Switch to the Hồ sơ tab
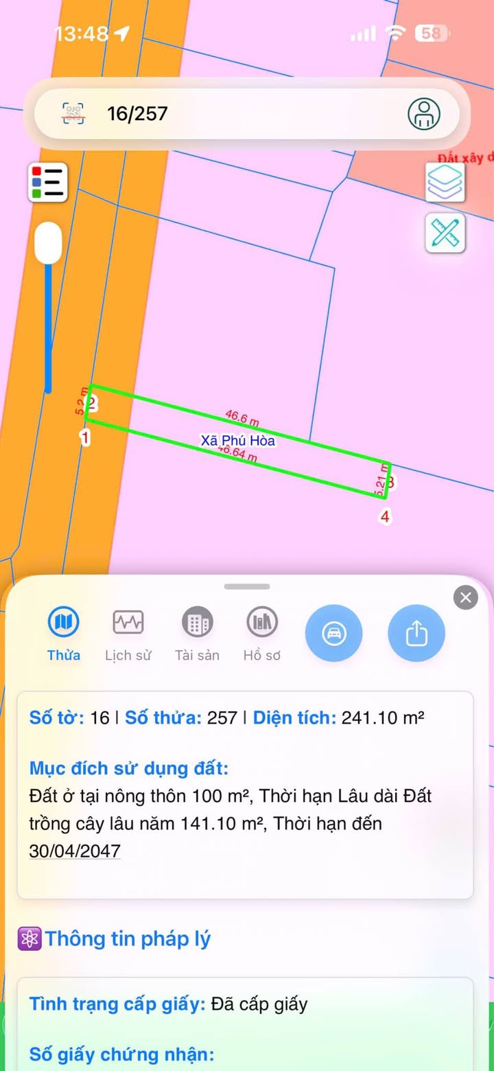 [x=262, y=634]
